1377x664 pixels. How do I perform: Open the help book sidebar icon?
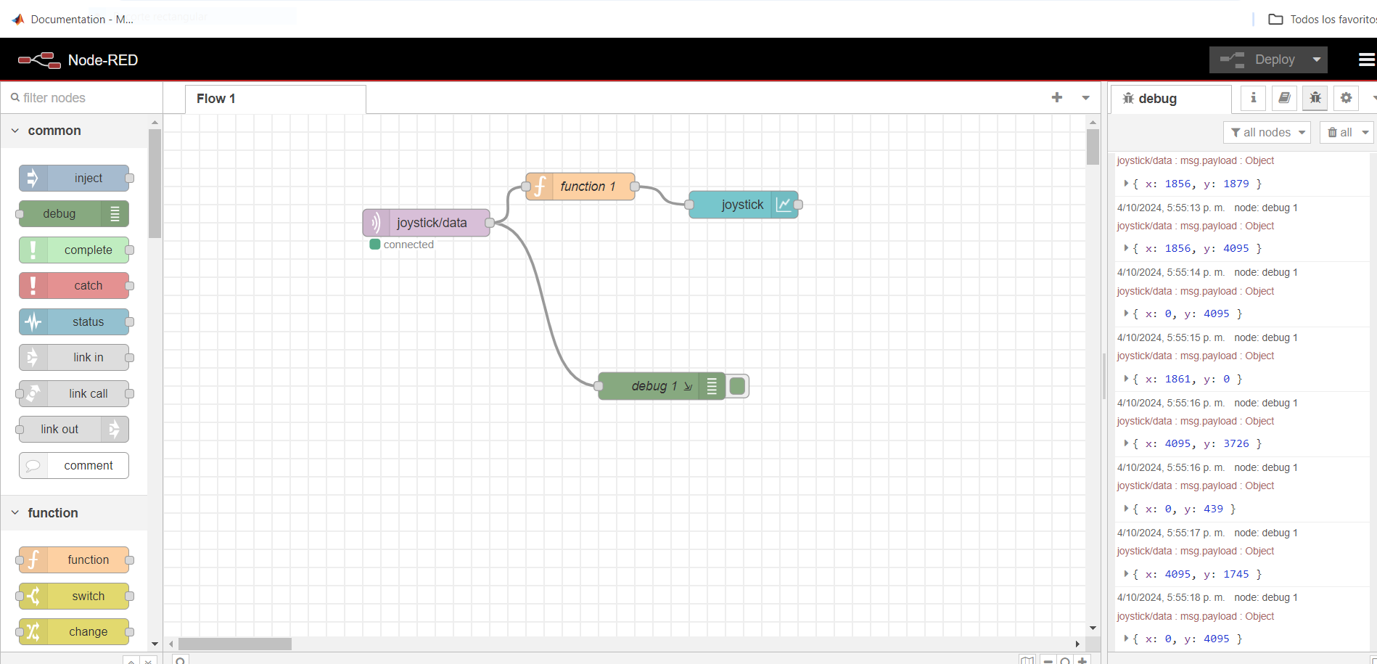(x=1284, y=98)
